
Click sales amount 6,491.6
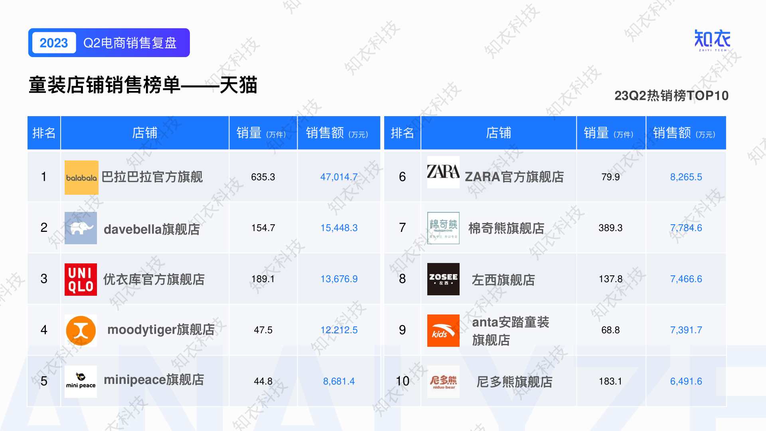click(686, 381)
